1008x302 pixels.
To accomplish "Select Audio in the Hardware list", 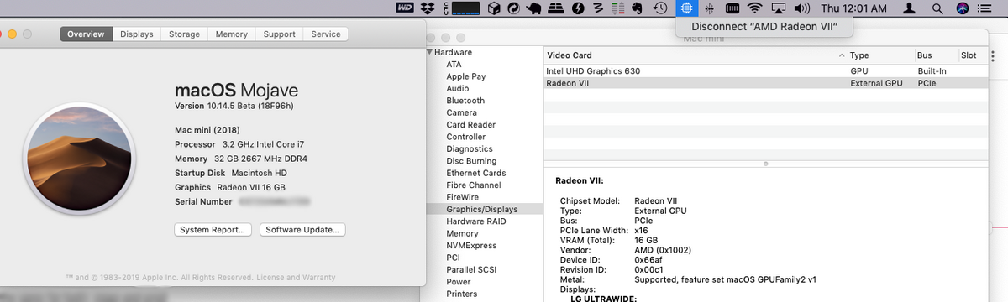I will (x=458, y=88).
